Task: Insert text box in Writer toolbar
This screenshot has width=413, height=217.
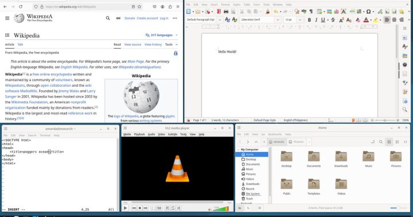Action: (344, 11)
